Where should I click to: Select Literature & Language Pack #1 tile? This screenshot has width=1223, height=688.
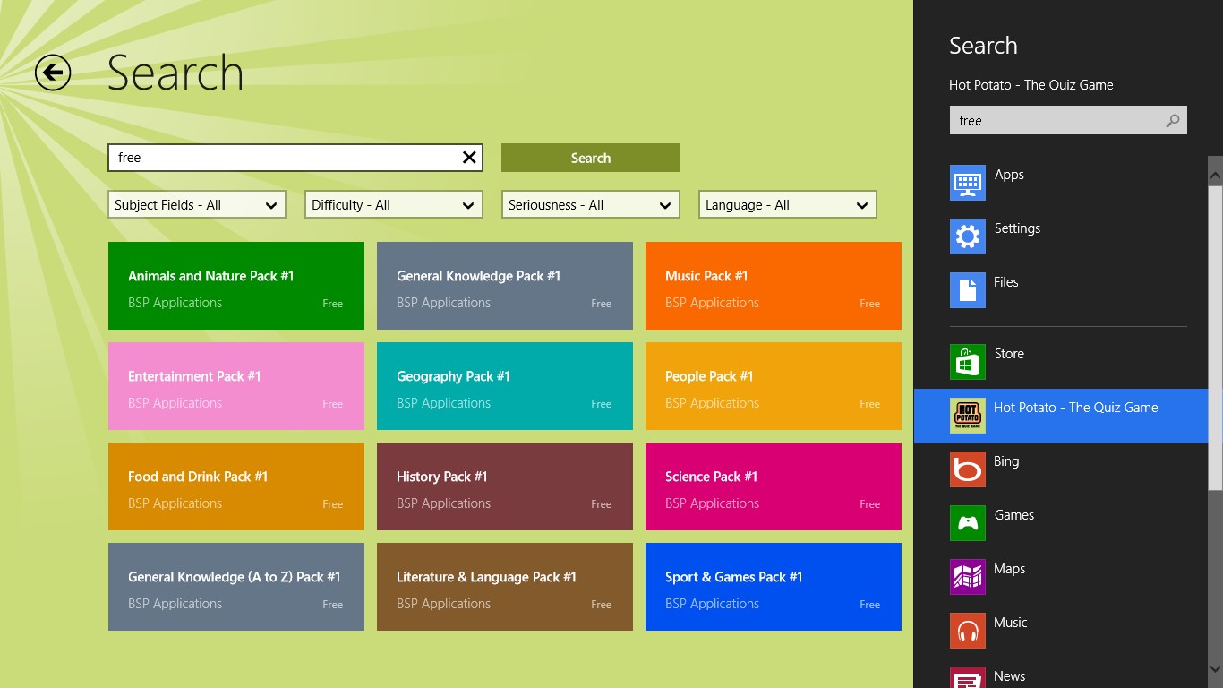point(505,587)
